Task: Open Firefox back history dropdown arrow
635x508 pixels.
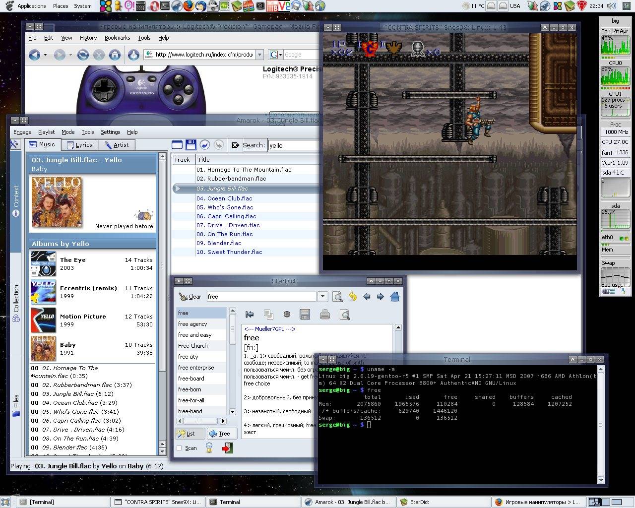Action: click(x=45, y=55)
